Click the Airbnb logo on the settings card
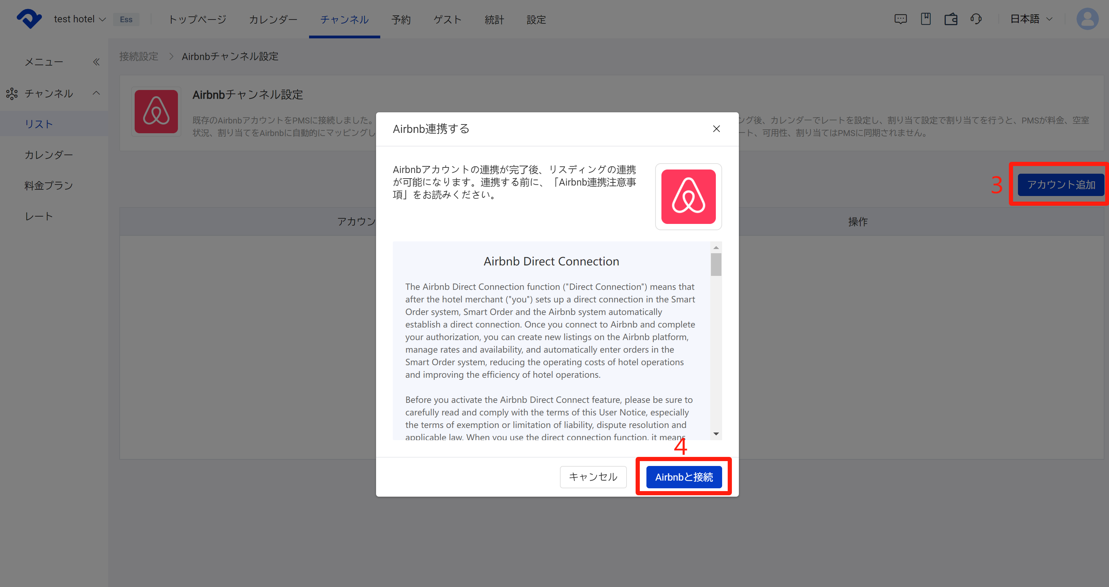Viewport: 1109px width, 587px height. 156,112
